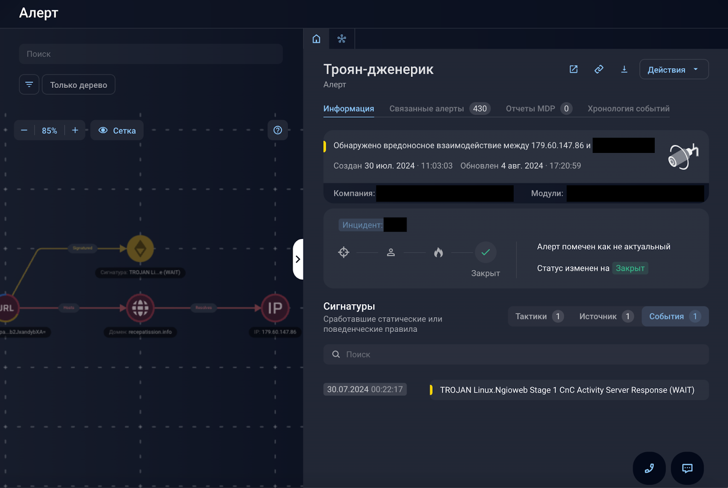The width and height of the screenshot is (728, 488).
Task: Click the crosshair detection stage icon
Action: coord(344,252)
